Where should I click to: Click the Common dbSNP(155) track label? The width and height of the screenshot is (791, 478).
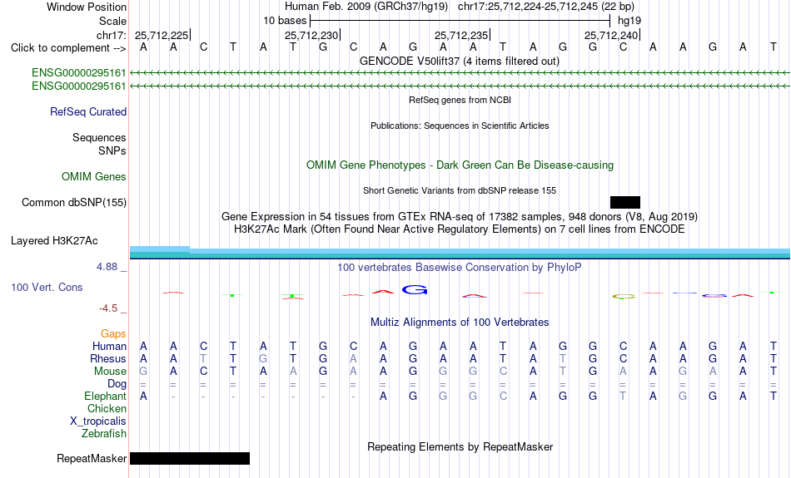tap(74, 203)
